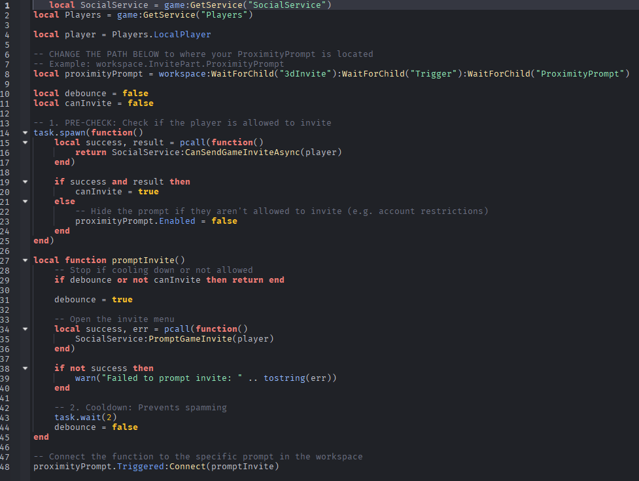The image size is (639, 481).
Task: Click 'warn' on line 39
Action: (x=86, y=378)
